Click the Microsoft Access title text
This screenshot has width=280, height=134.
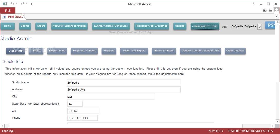(140, 4)
